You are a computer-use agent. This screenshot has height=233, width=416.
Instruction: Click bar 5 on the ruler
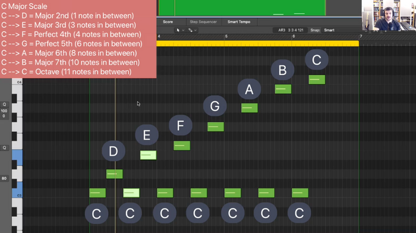226,36
